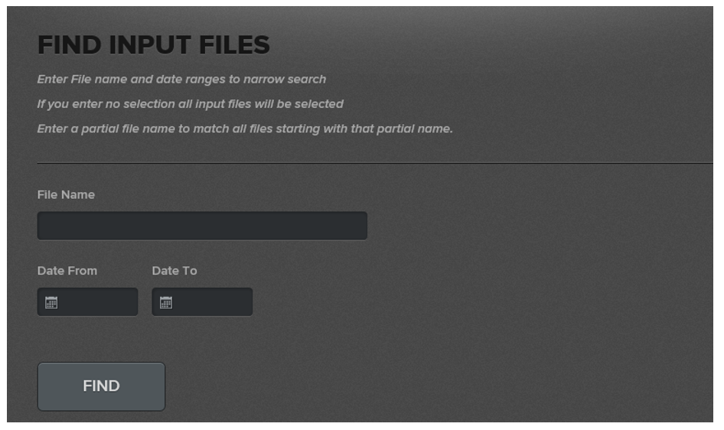Click the 'Enter a partial file name' hint

pos(245,129)
